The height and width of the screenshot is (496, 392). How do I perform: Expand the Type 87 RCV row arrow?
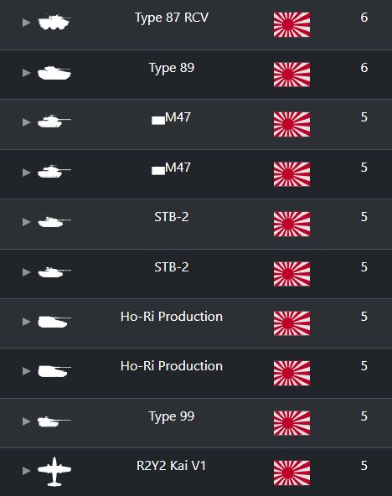pos(27,23)
